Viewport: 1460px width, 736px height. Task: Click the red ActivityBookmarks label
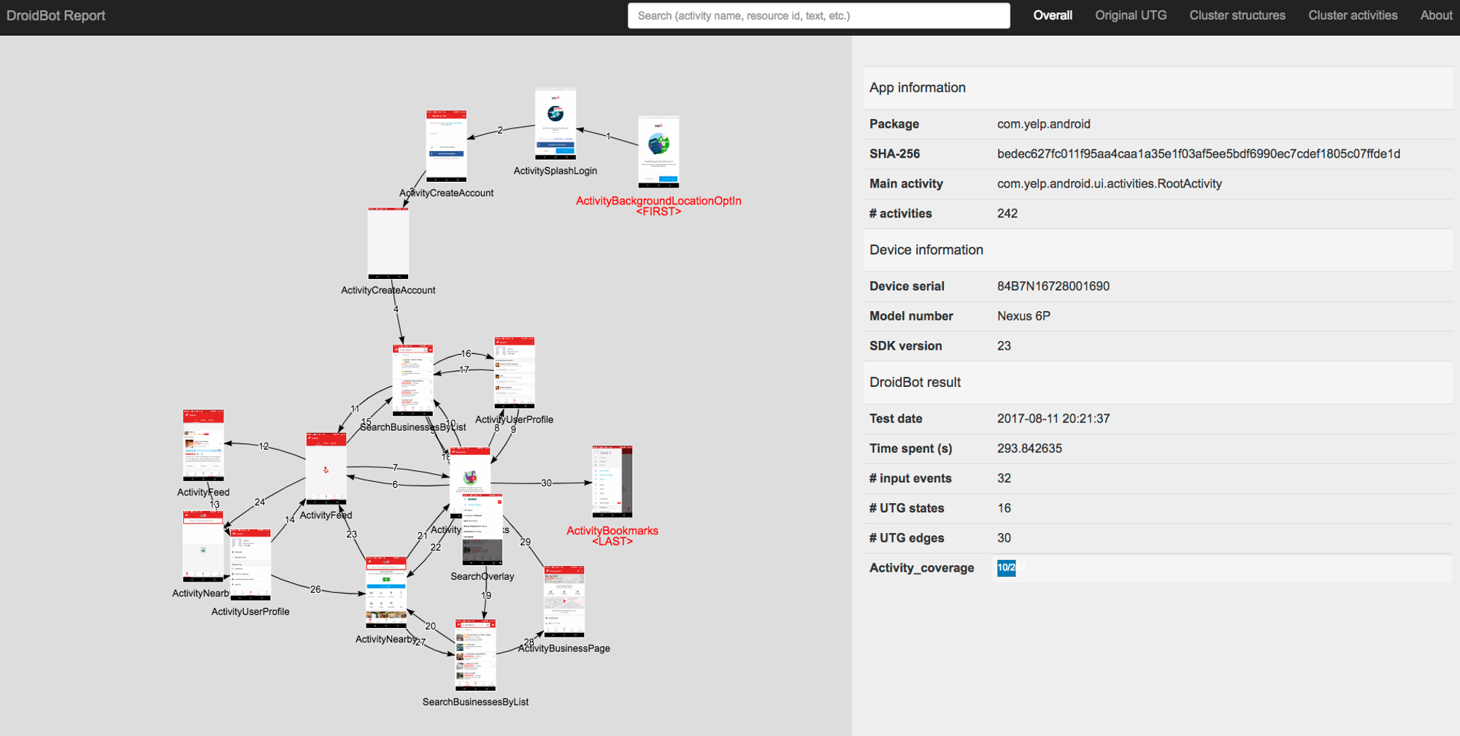pyautogui.click(x=612, y=531)
